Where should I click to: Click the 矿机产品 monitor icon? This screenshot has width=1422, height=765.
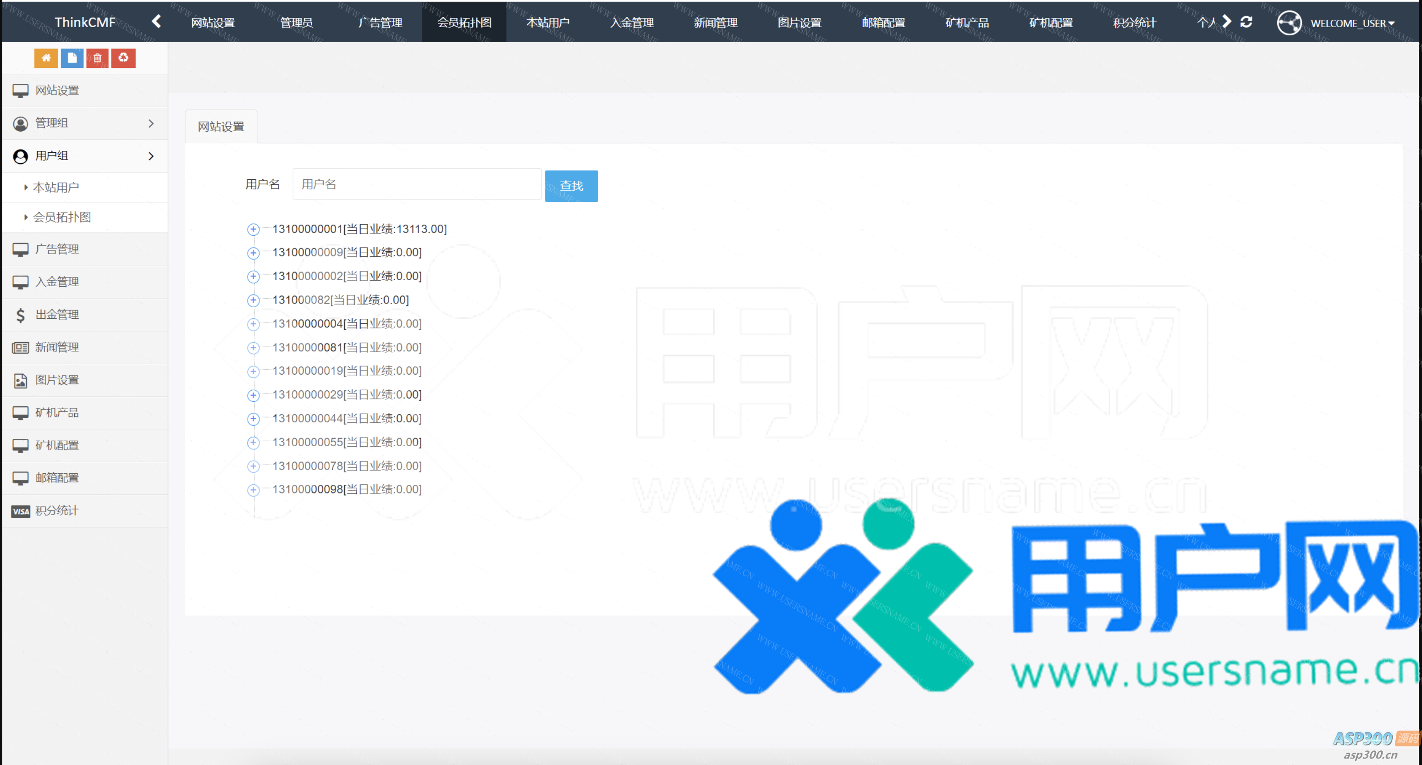coord(21,413)
